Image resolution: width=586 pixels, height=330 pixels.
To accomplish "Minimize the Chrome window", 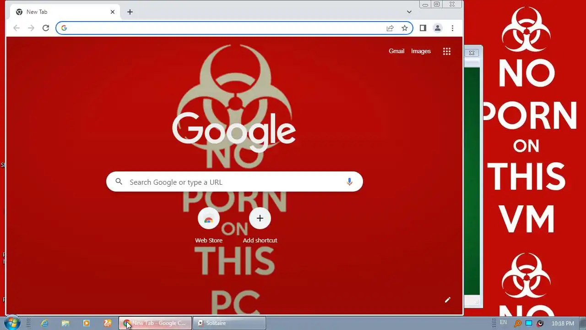I will click(425, 4).
